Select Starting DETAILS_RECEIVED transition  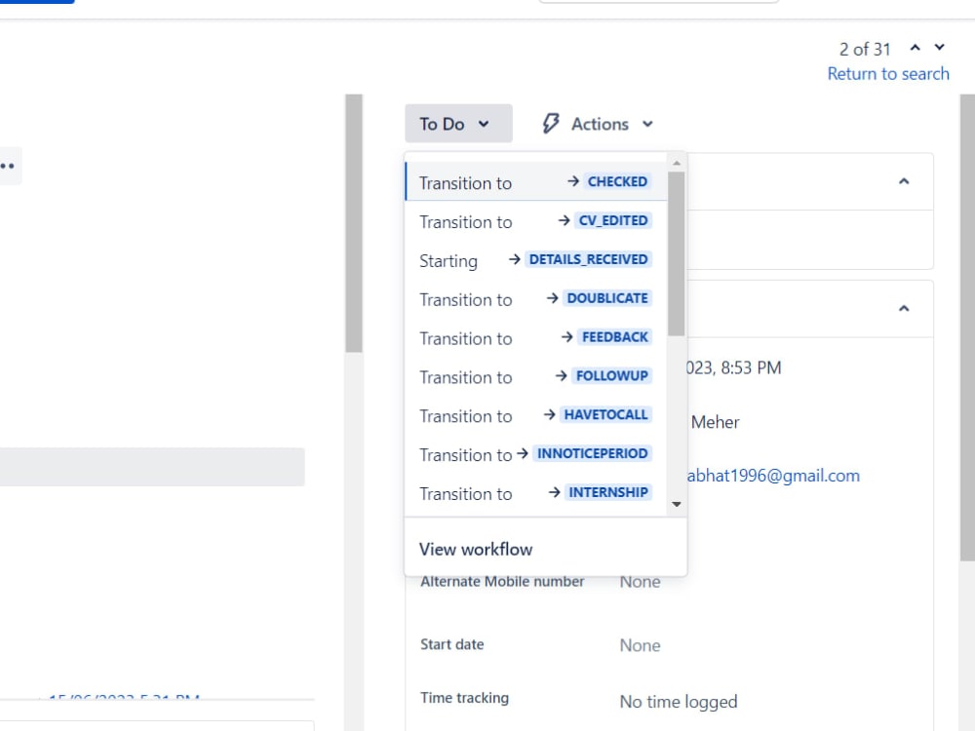coord(535,260)
